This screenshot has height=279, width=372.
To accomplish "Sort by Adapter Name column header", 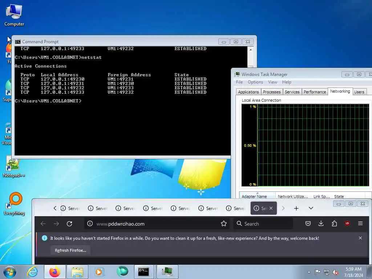I will tap(258, 196).
